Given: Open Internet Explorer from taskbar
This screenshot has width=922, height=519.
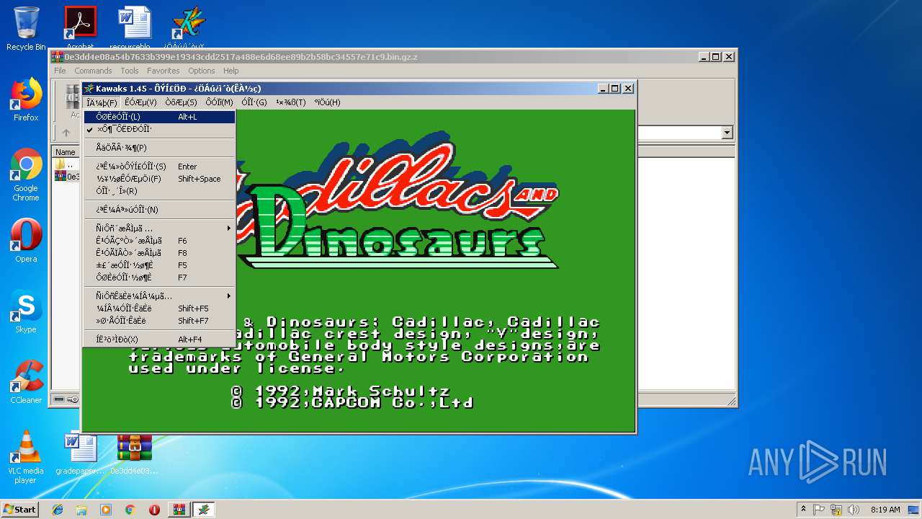Looking at the screenshot, I should 58,510.
